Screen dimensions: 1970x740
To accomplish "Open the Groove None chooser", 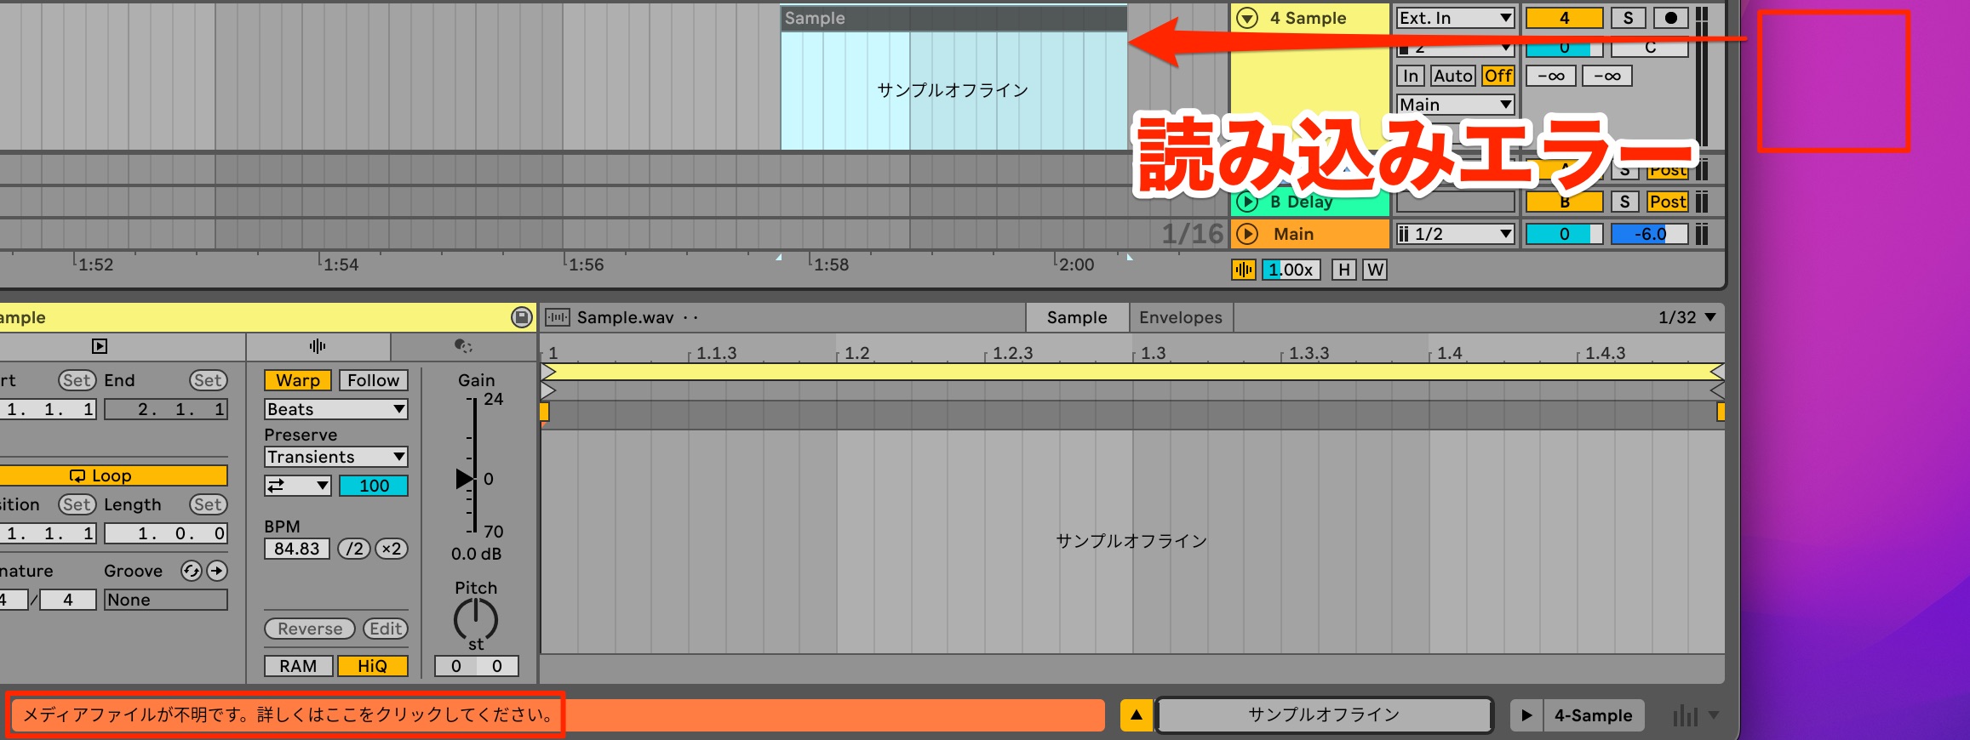I will coord(166,600).
